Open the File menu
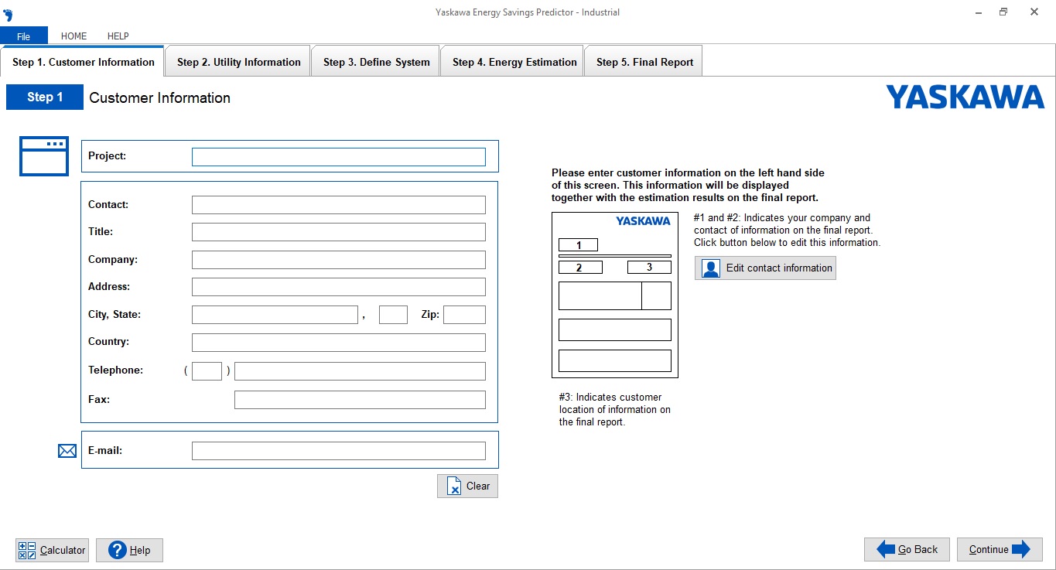 24,36
